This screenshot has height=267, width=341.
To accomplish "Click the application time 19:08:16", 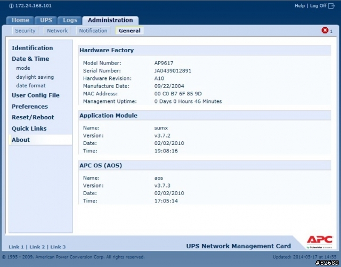I will point(166,151).
